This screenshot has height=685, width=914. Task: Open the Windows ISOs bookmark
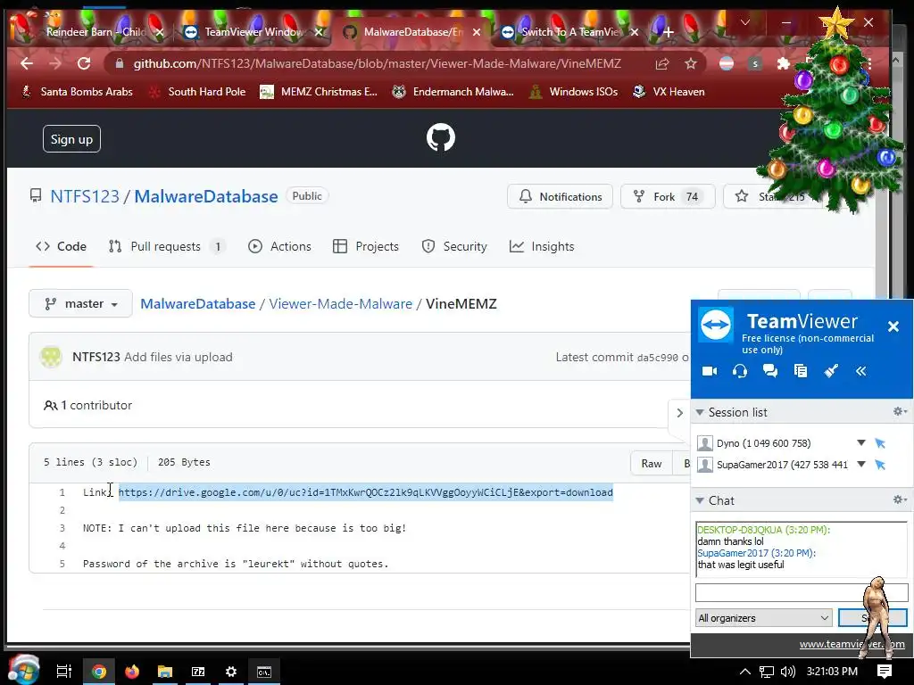574,92
